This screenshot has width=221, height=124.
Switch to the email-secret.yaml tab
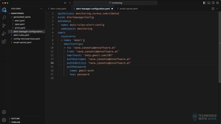(128, 9)
